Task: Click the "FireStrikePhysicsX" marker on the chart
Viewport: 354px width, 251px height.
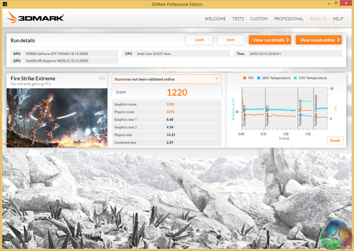Action: [300, 113]
